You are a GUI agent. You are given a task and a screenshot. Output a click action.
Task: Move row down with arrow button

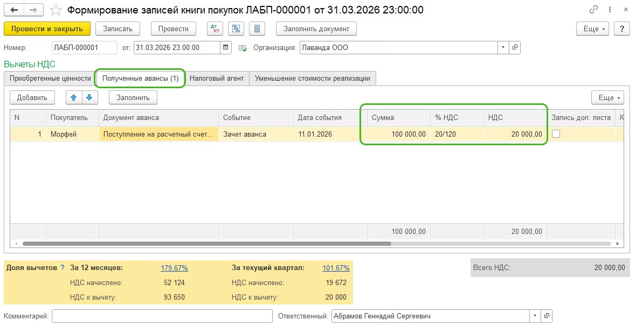point(89,97)
